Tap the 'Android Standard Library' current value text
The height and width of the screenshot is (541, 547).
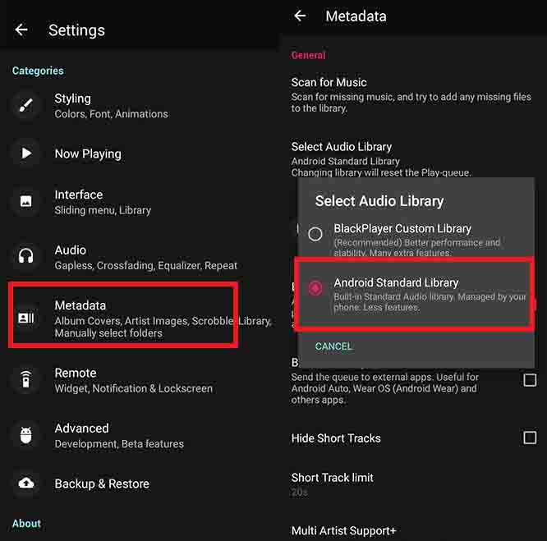pyautogui.click(x=345, y=162)
